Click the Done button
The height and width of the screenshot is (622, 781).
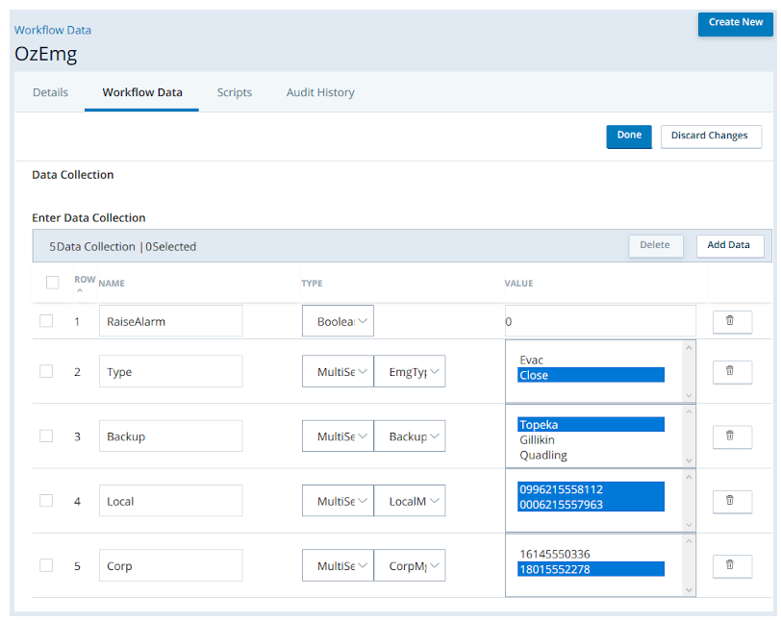(629, 136)
